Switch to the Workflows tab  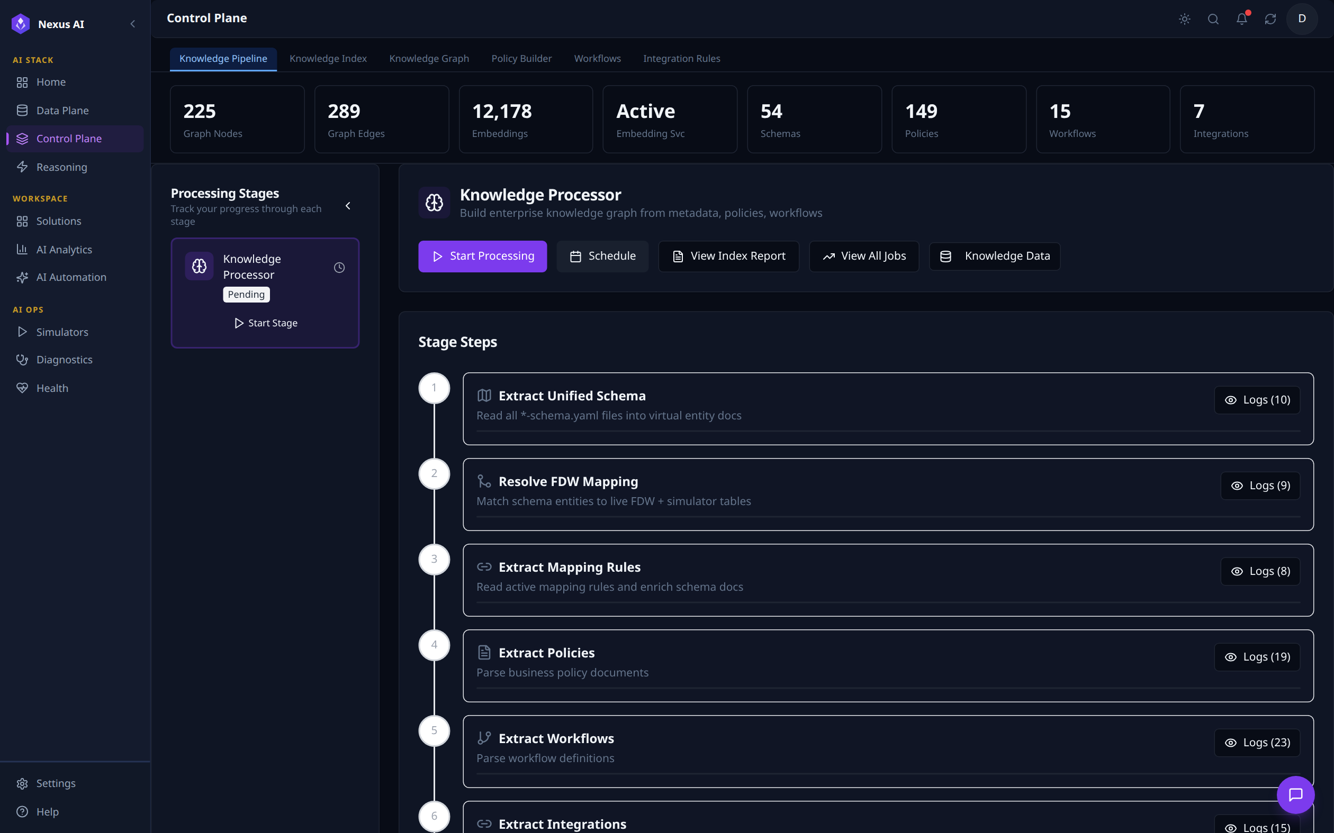(x=598, y=58)
